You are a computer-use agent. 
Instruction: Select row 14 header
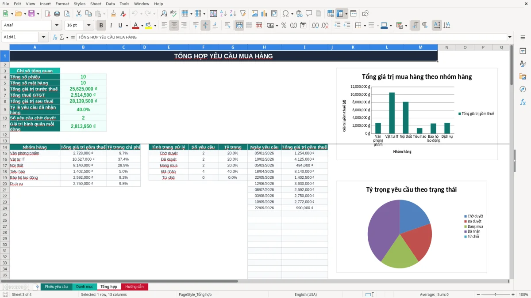click(4, 147)
